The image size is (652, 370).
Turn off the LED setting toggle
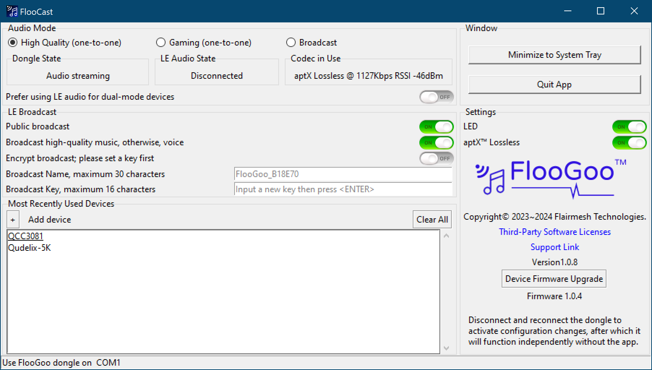[x=629, y=127]
